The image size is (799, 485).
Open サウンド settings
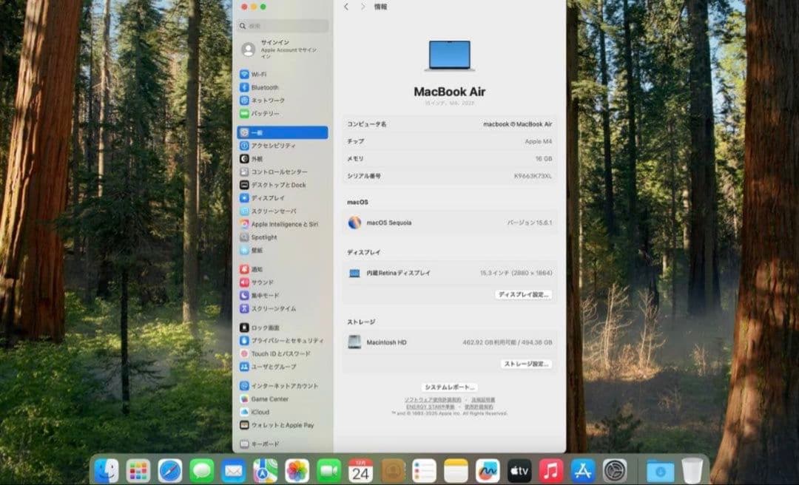tap(264, 282)
